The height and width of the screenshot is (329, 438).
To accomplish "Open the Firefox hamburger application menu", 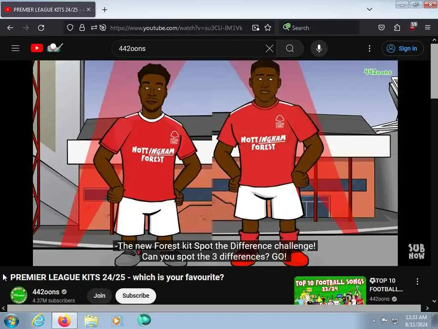I will [428, 27].
